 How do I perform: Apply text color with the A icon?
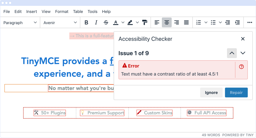pyautogui.click(x=116, y=22)
